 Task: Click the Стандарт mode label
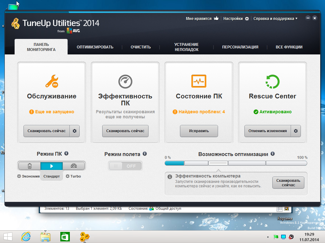[x=52, y=176]
